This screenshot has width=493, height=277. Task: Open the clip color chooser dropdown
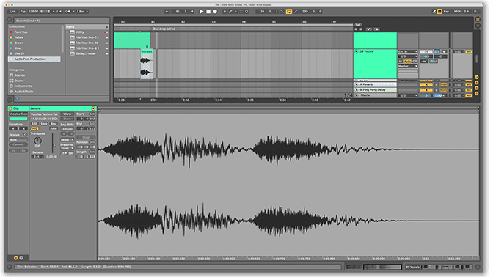(18, 119)
